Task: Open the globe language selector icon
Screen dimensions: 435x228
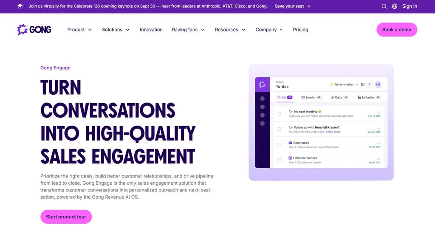Action: pos(395,6)
